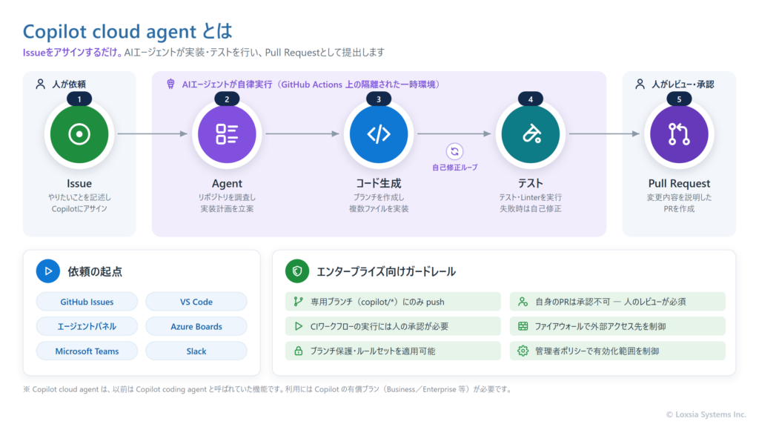Screen dimensions: 759x427
Task: Click the blue play icon beside 依頼の起点
Action: (48, 271)
